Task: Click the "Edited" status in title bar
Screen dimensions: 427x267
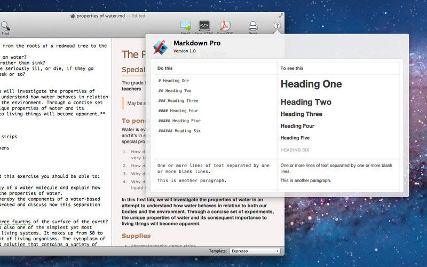Action: click(x=139, y=16)
